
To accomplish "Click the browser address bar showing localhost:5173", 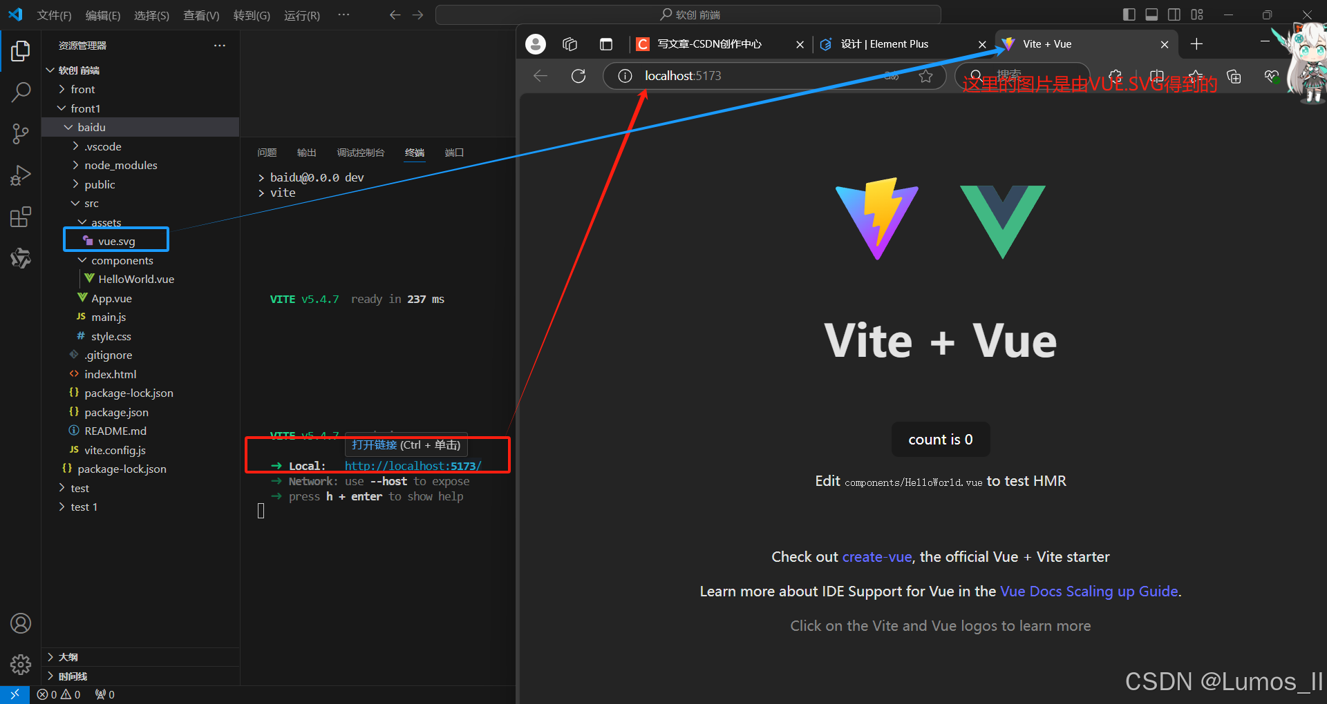I will tap(774, 76).
